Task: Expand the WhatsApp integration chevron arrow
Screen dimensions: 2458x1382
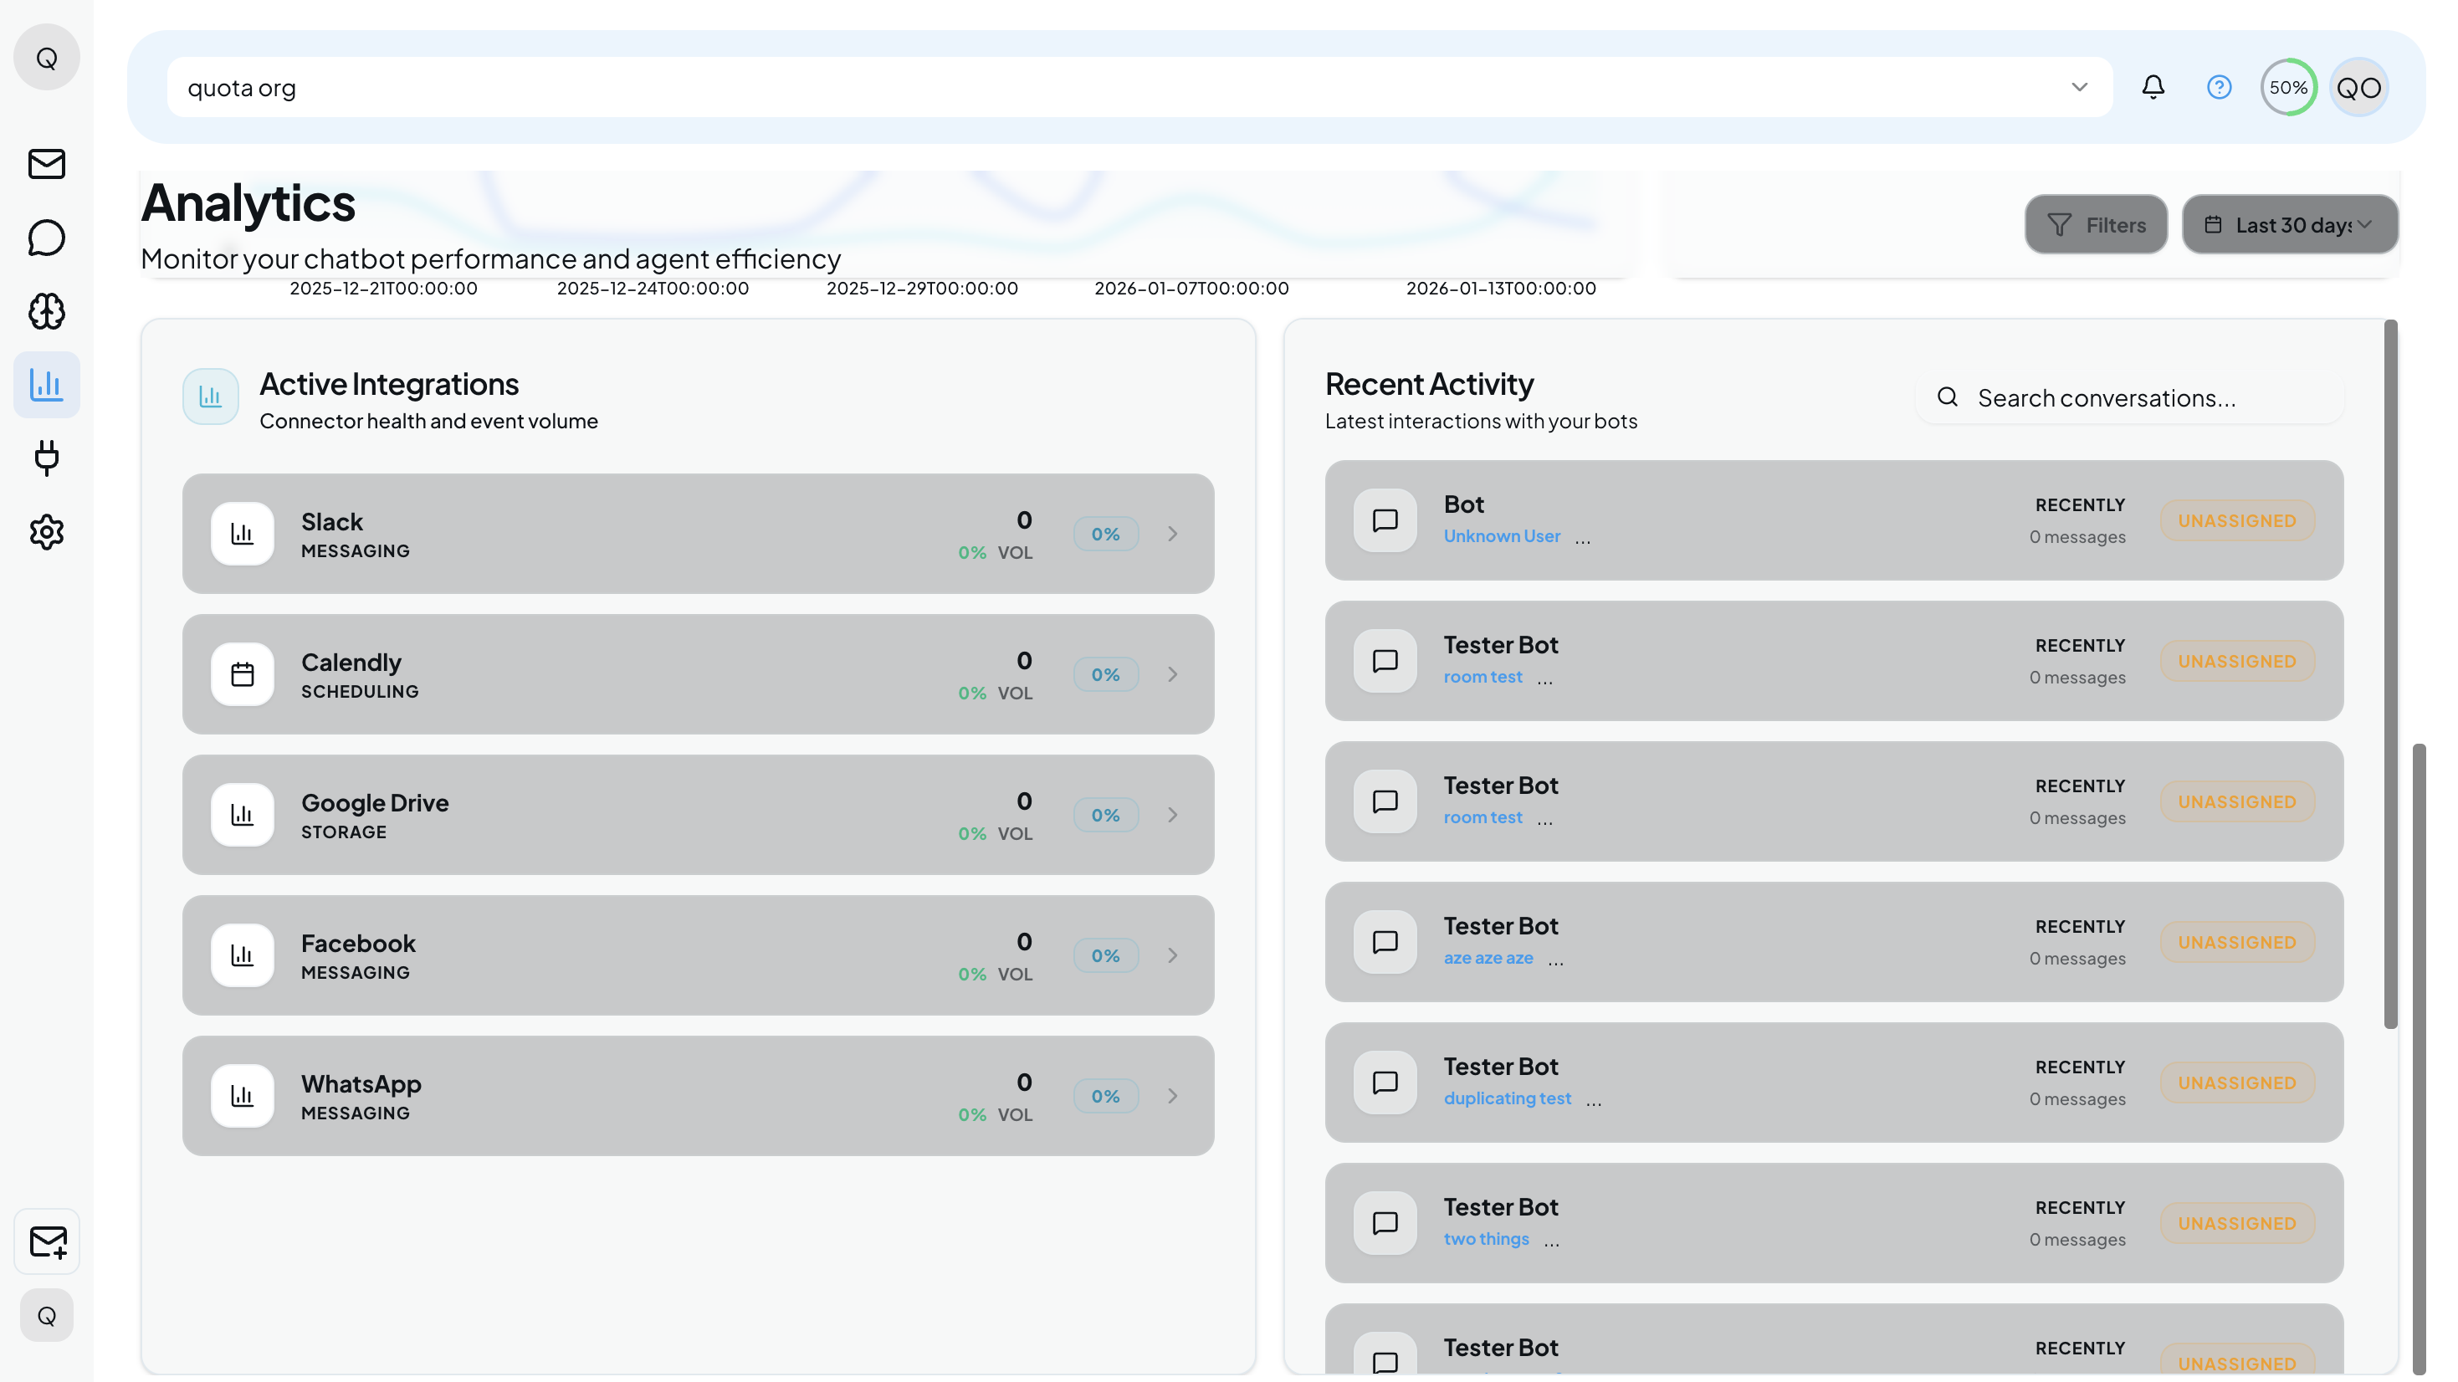Action: [1173, 1097]
